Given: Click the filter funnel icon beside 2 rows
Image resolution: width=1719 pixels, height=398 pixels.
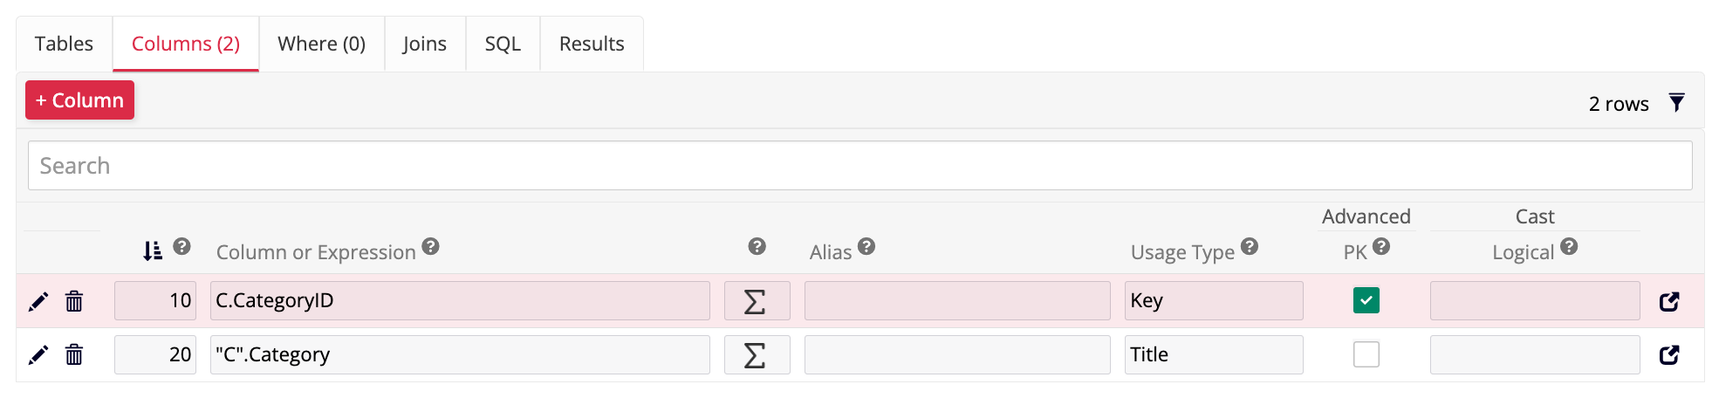Looking at the screenshot, I should point(1676,103).
